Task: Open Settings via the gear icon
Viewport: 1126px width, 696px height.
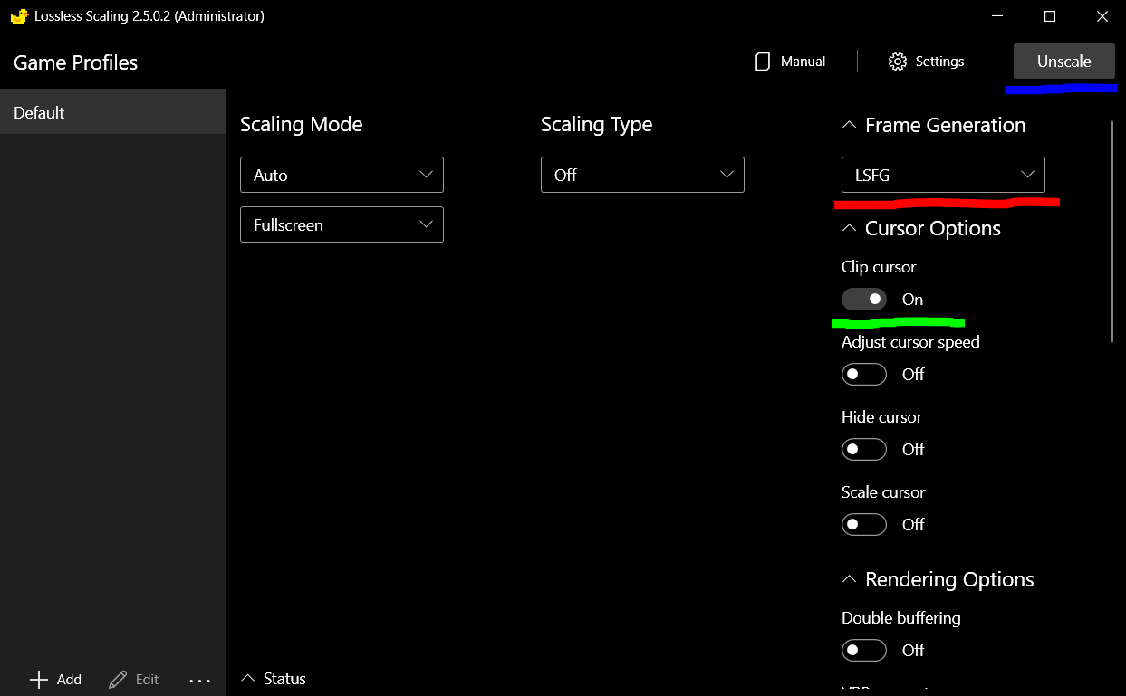Action: (x=897, y=62)
